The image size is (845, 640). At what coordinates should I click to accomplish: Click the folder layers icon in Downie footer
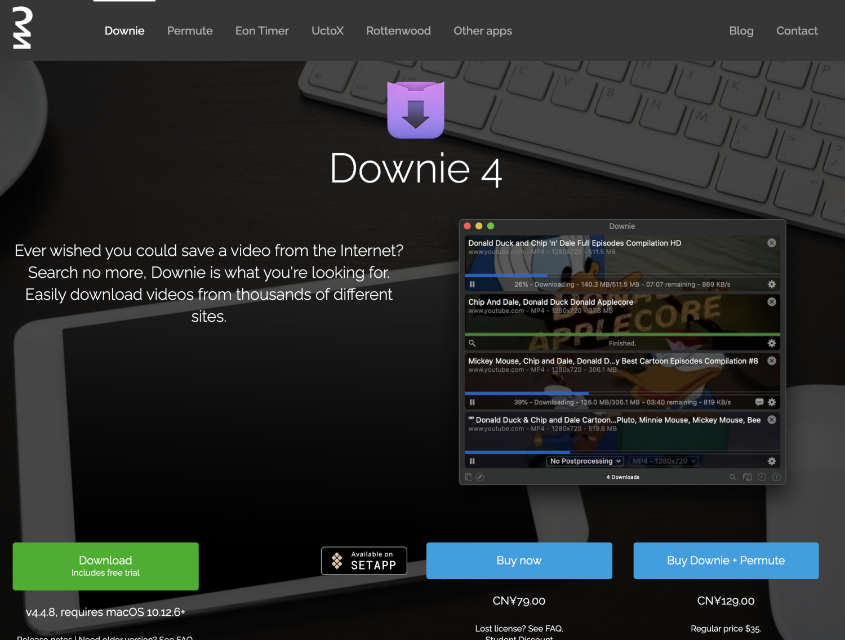(x=748, y=477)
